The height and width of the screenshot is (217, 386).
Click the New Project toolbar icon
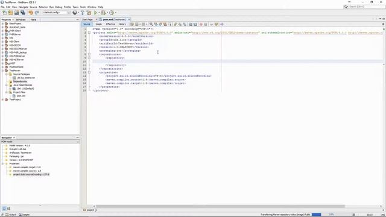pos(11,13)
